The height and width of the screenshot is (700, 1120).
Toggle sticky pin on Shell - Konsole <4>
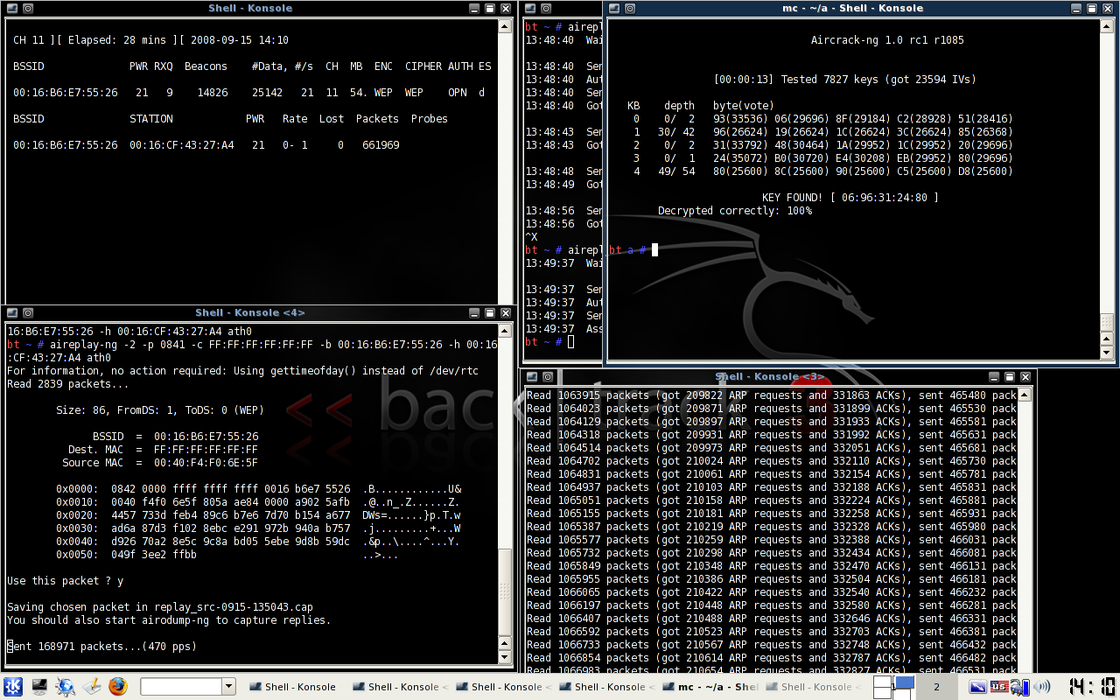tap(28, 312)
